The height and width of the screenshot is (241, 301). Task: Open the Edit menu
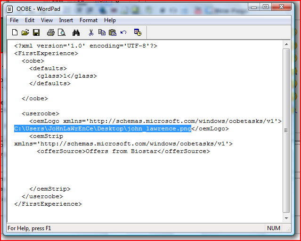(x=30, y=20)
